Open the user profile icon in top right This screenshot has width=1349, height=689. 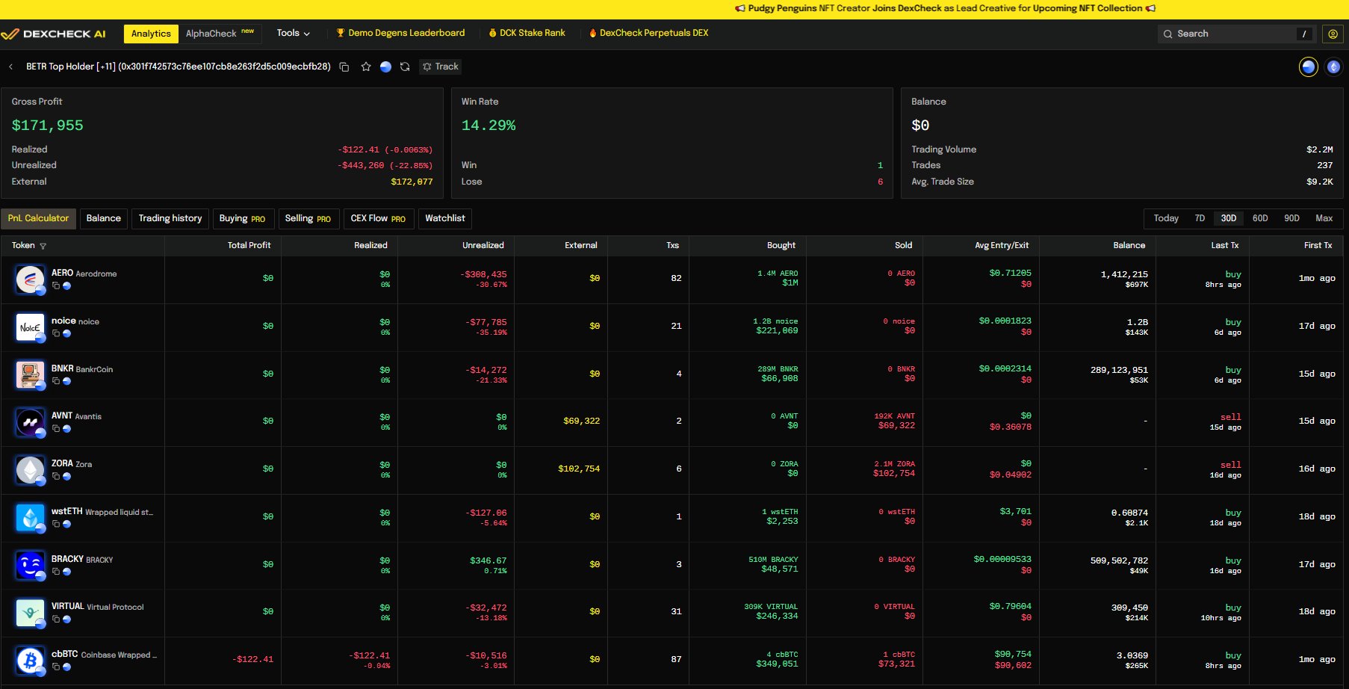coord(1332,34)
